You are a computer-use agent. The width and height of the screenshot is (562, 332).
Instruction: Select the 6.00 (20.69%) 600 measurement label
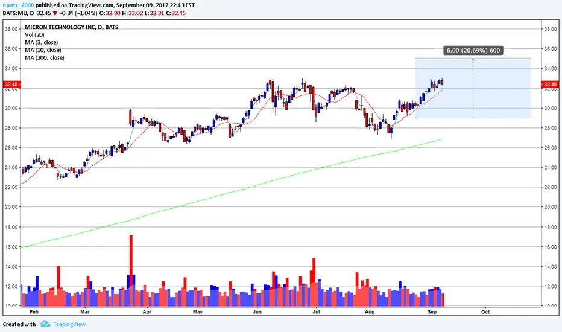(473, 50)
